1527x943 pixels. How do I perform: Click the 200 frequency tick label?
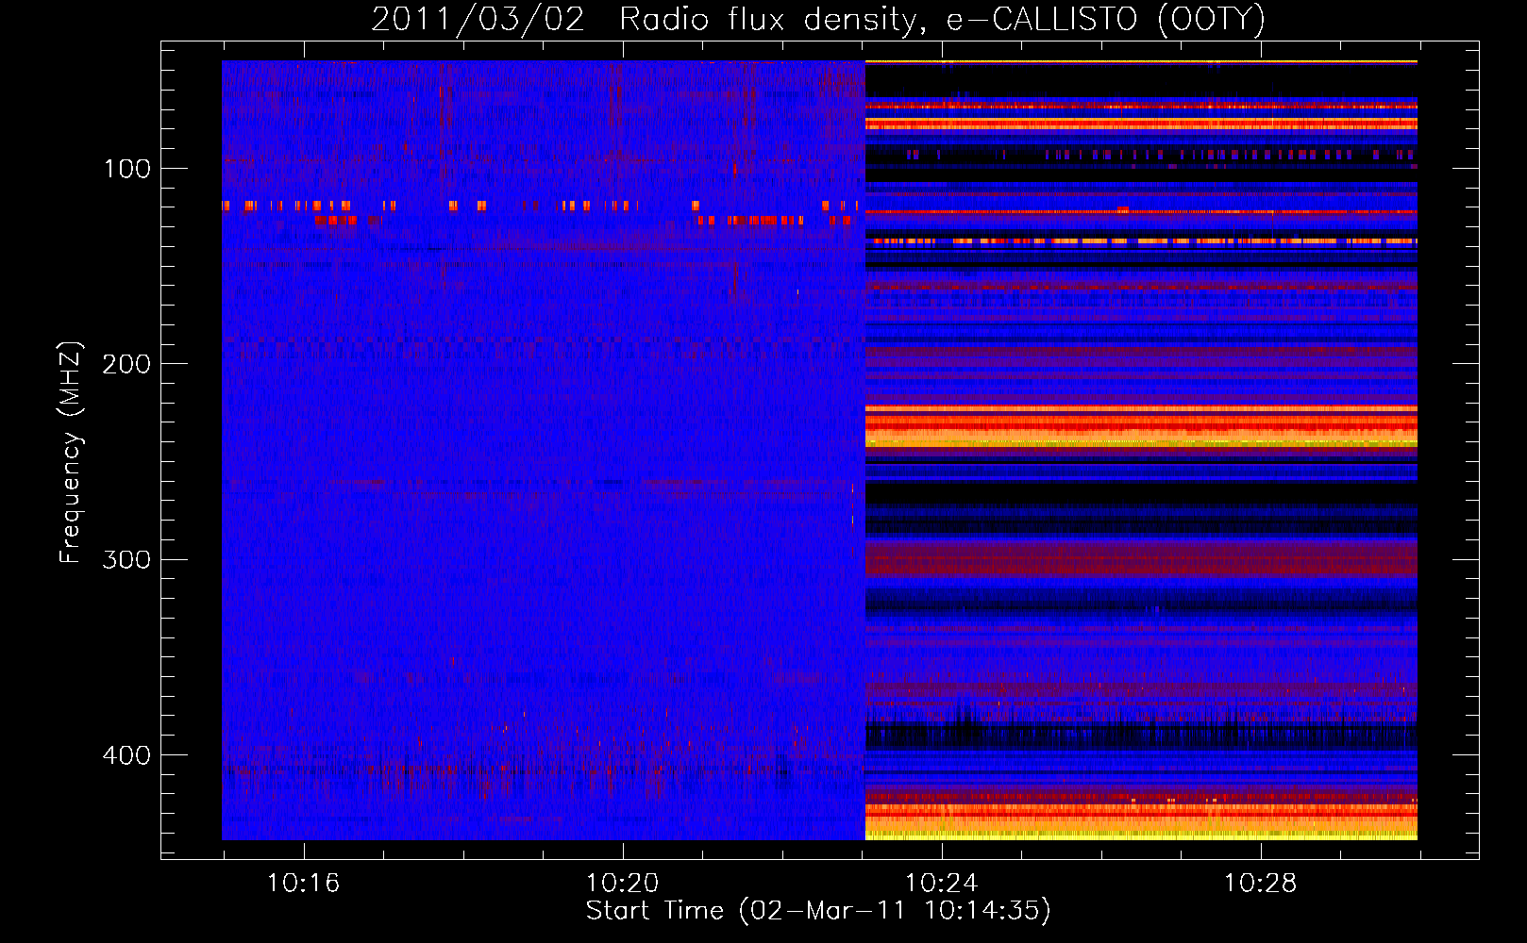[x=126, y=364]
